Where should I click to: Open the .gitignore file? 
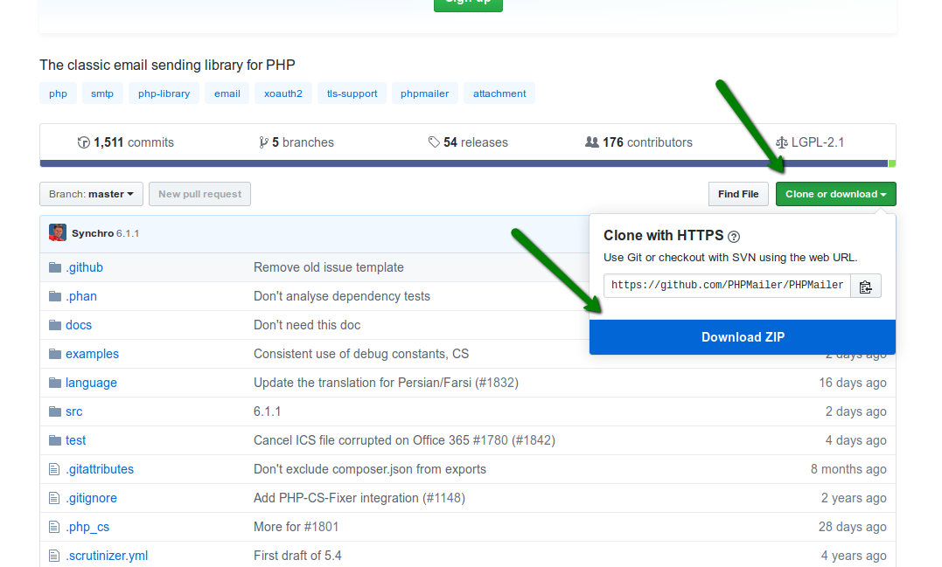tap(91, 498)
